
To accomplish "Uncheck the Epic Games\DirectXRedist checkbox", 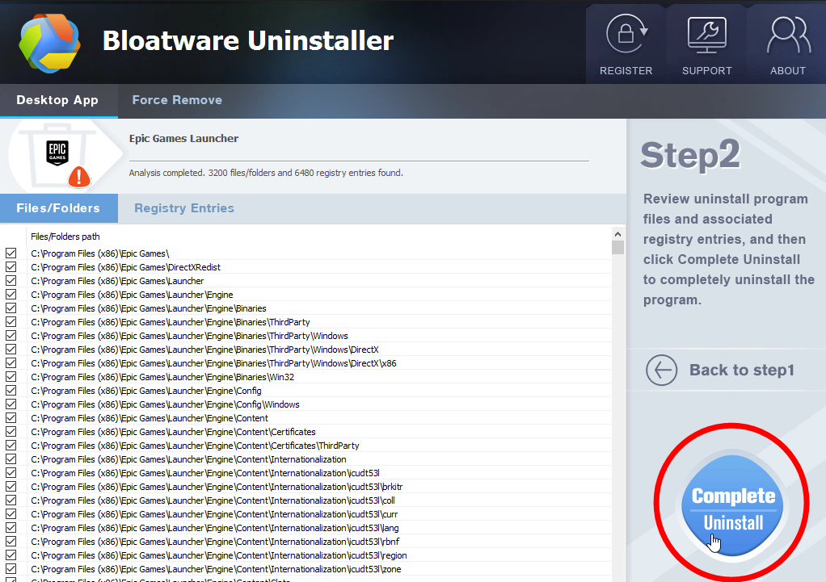I will 11,267.
